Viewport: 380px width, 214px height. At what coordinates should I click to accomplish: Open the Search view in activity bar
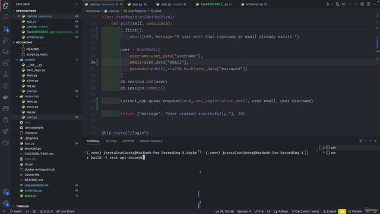click(5, 17)
